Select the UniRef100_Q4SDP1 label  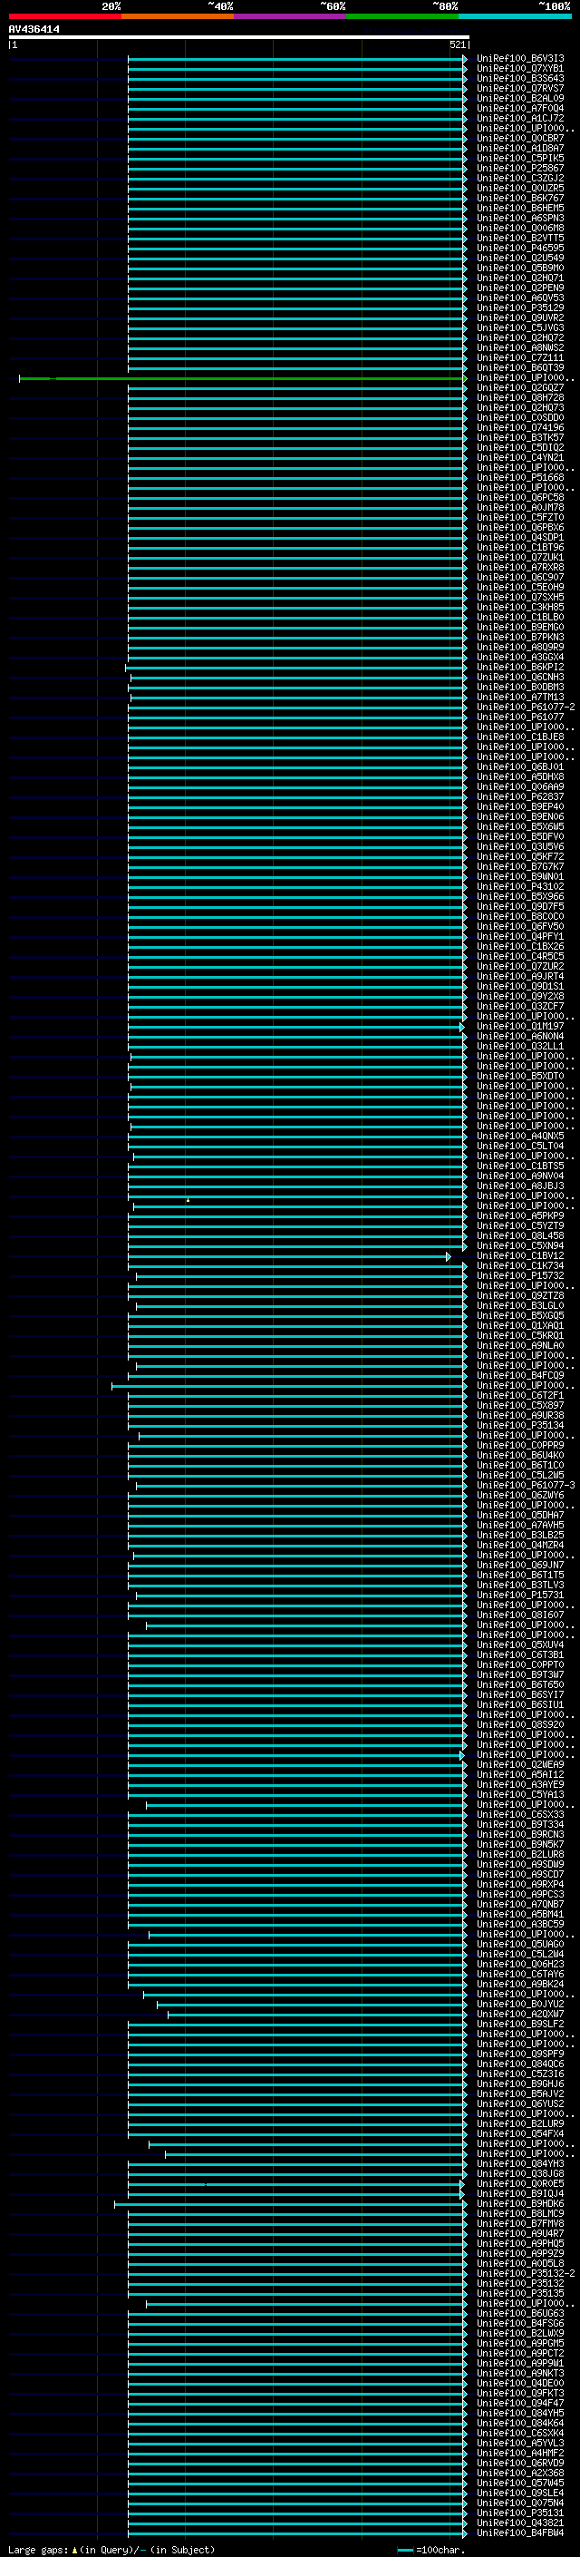point(520,538)
